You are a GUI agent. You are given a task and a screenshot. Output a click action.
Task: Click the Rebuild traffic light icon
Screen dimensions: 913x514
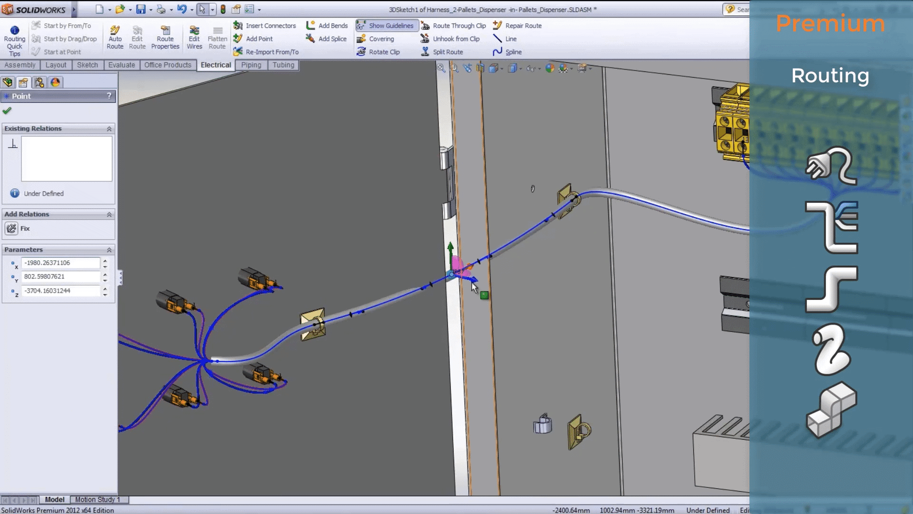click(x=223, y=10)
